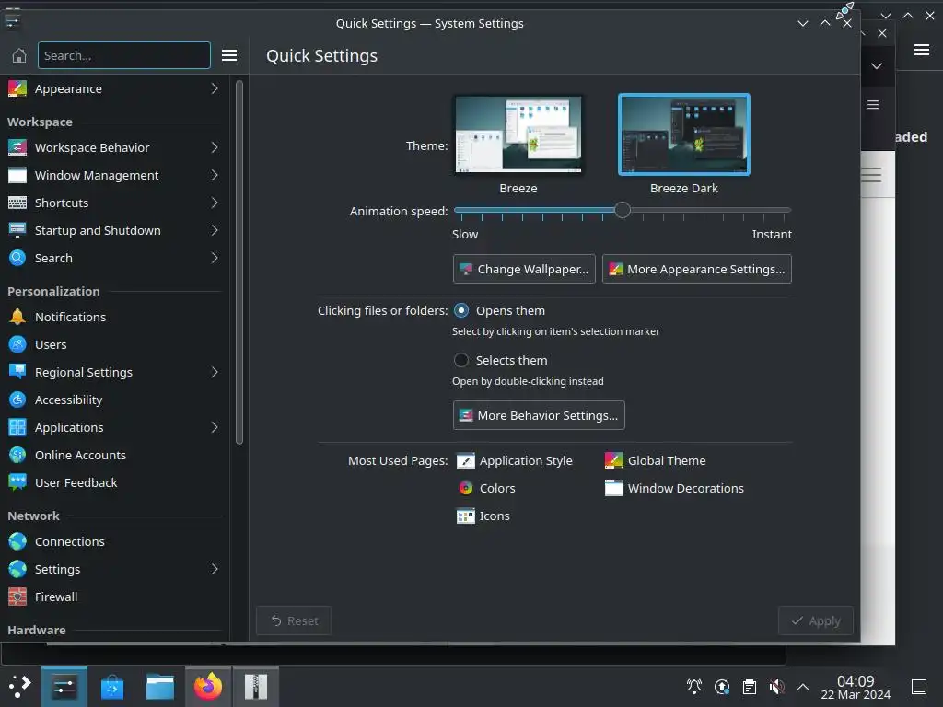Click the Appearance icon in sidebar
943x707 pixels.
coord(17,89)
